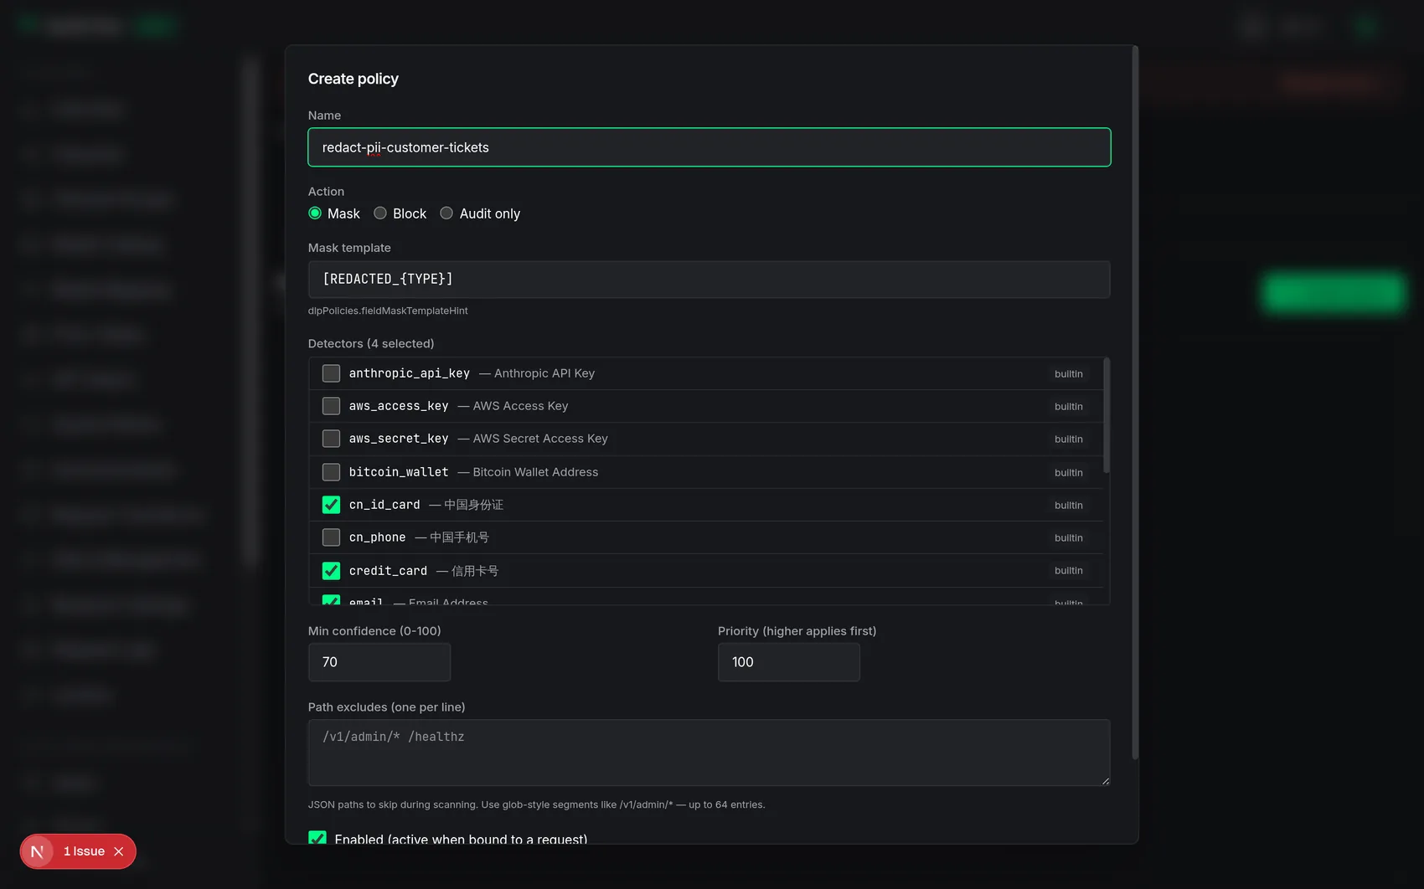This screenshot has height=889, width=1424.
Task: Check the bitcoin_wallet detector checkbox
Action: click(332, 472)
